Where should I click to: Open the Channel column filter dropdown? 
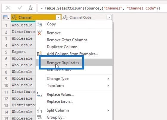pos(58,17)
